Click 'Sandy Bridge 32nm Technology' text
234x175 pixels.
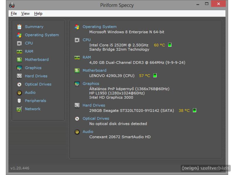click(119, 49)
